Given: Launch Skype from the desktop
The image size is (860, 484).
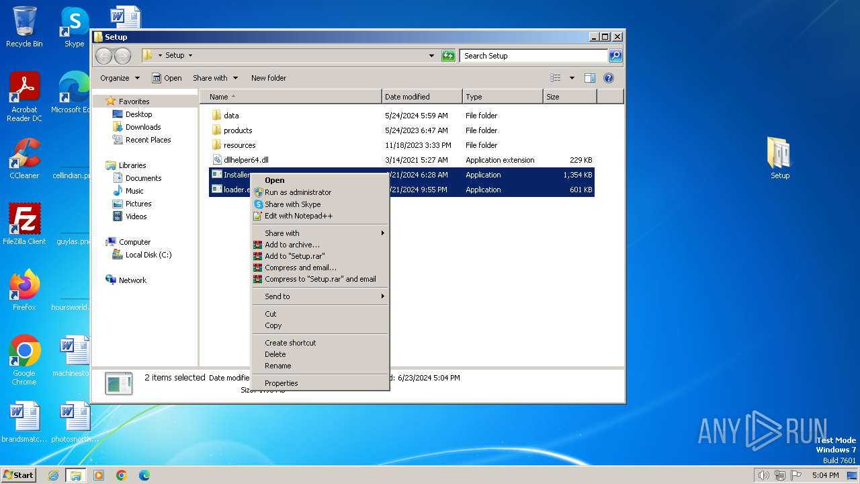Looking at the screenshot, I should click(x=75, y=27).
